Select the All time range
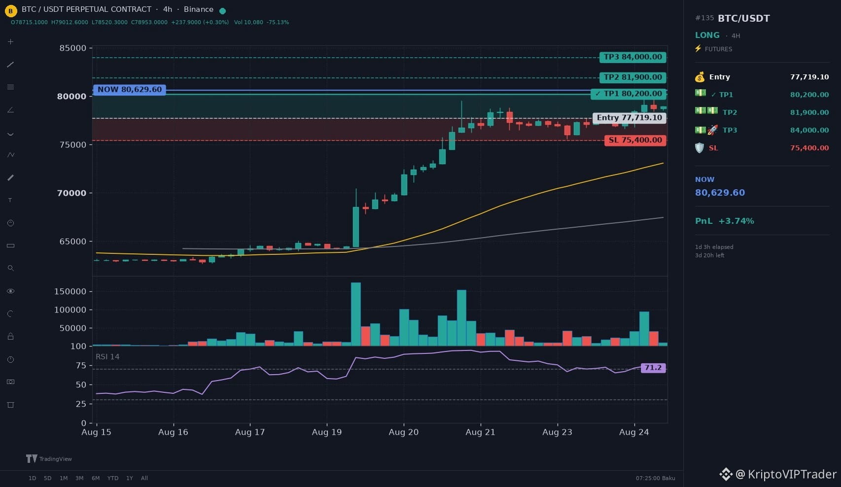The image size is (841, 487). 144,478
